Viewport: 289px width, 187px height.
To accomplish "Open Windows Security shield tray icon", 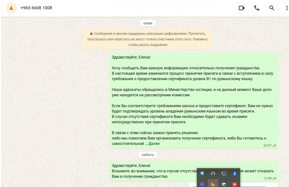I will pos(224,184).
